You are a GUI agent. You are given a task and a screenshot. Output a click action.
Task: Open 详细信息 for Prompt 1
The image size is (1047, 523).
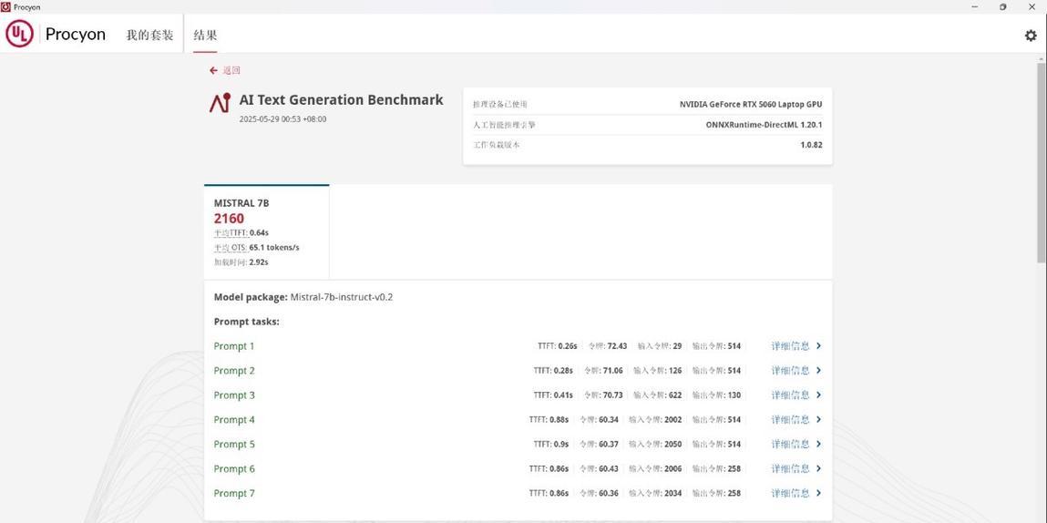click(x=790, y=346)
